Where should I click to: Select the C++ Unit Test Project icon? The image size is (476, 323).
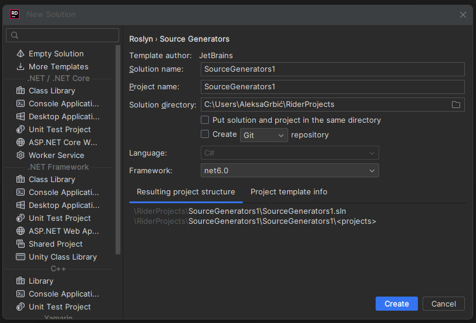[x=21, y=307]
